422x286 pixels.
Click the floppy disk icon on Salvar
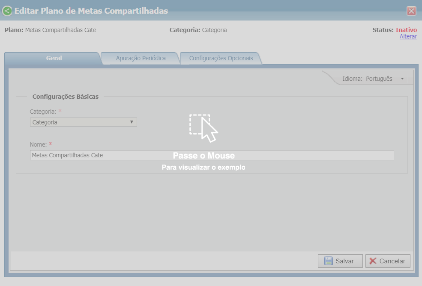[x=329, y=261]
